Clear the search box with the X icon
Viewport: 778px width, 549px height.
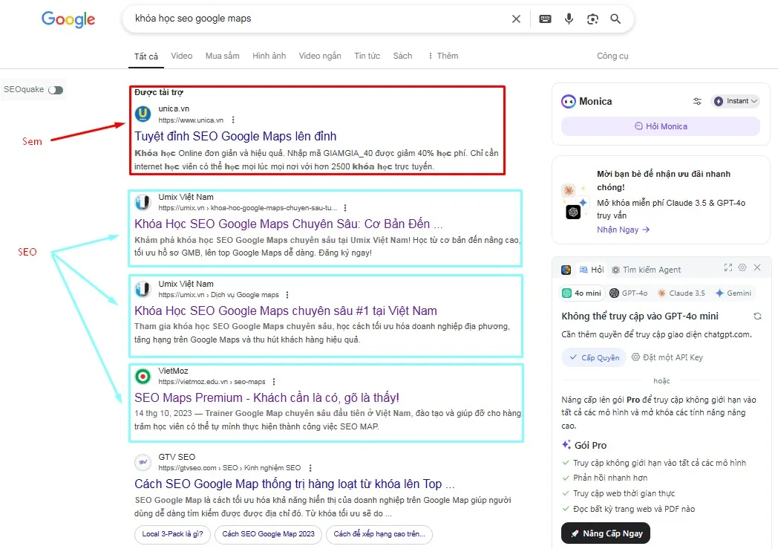(x=516, y=19)
